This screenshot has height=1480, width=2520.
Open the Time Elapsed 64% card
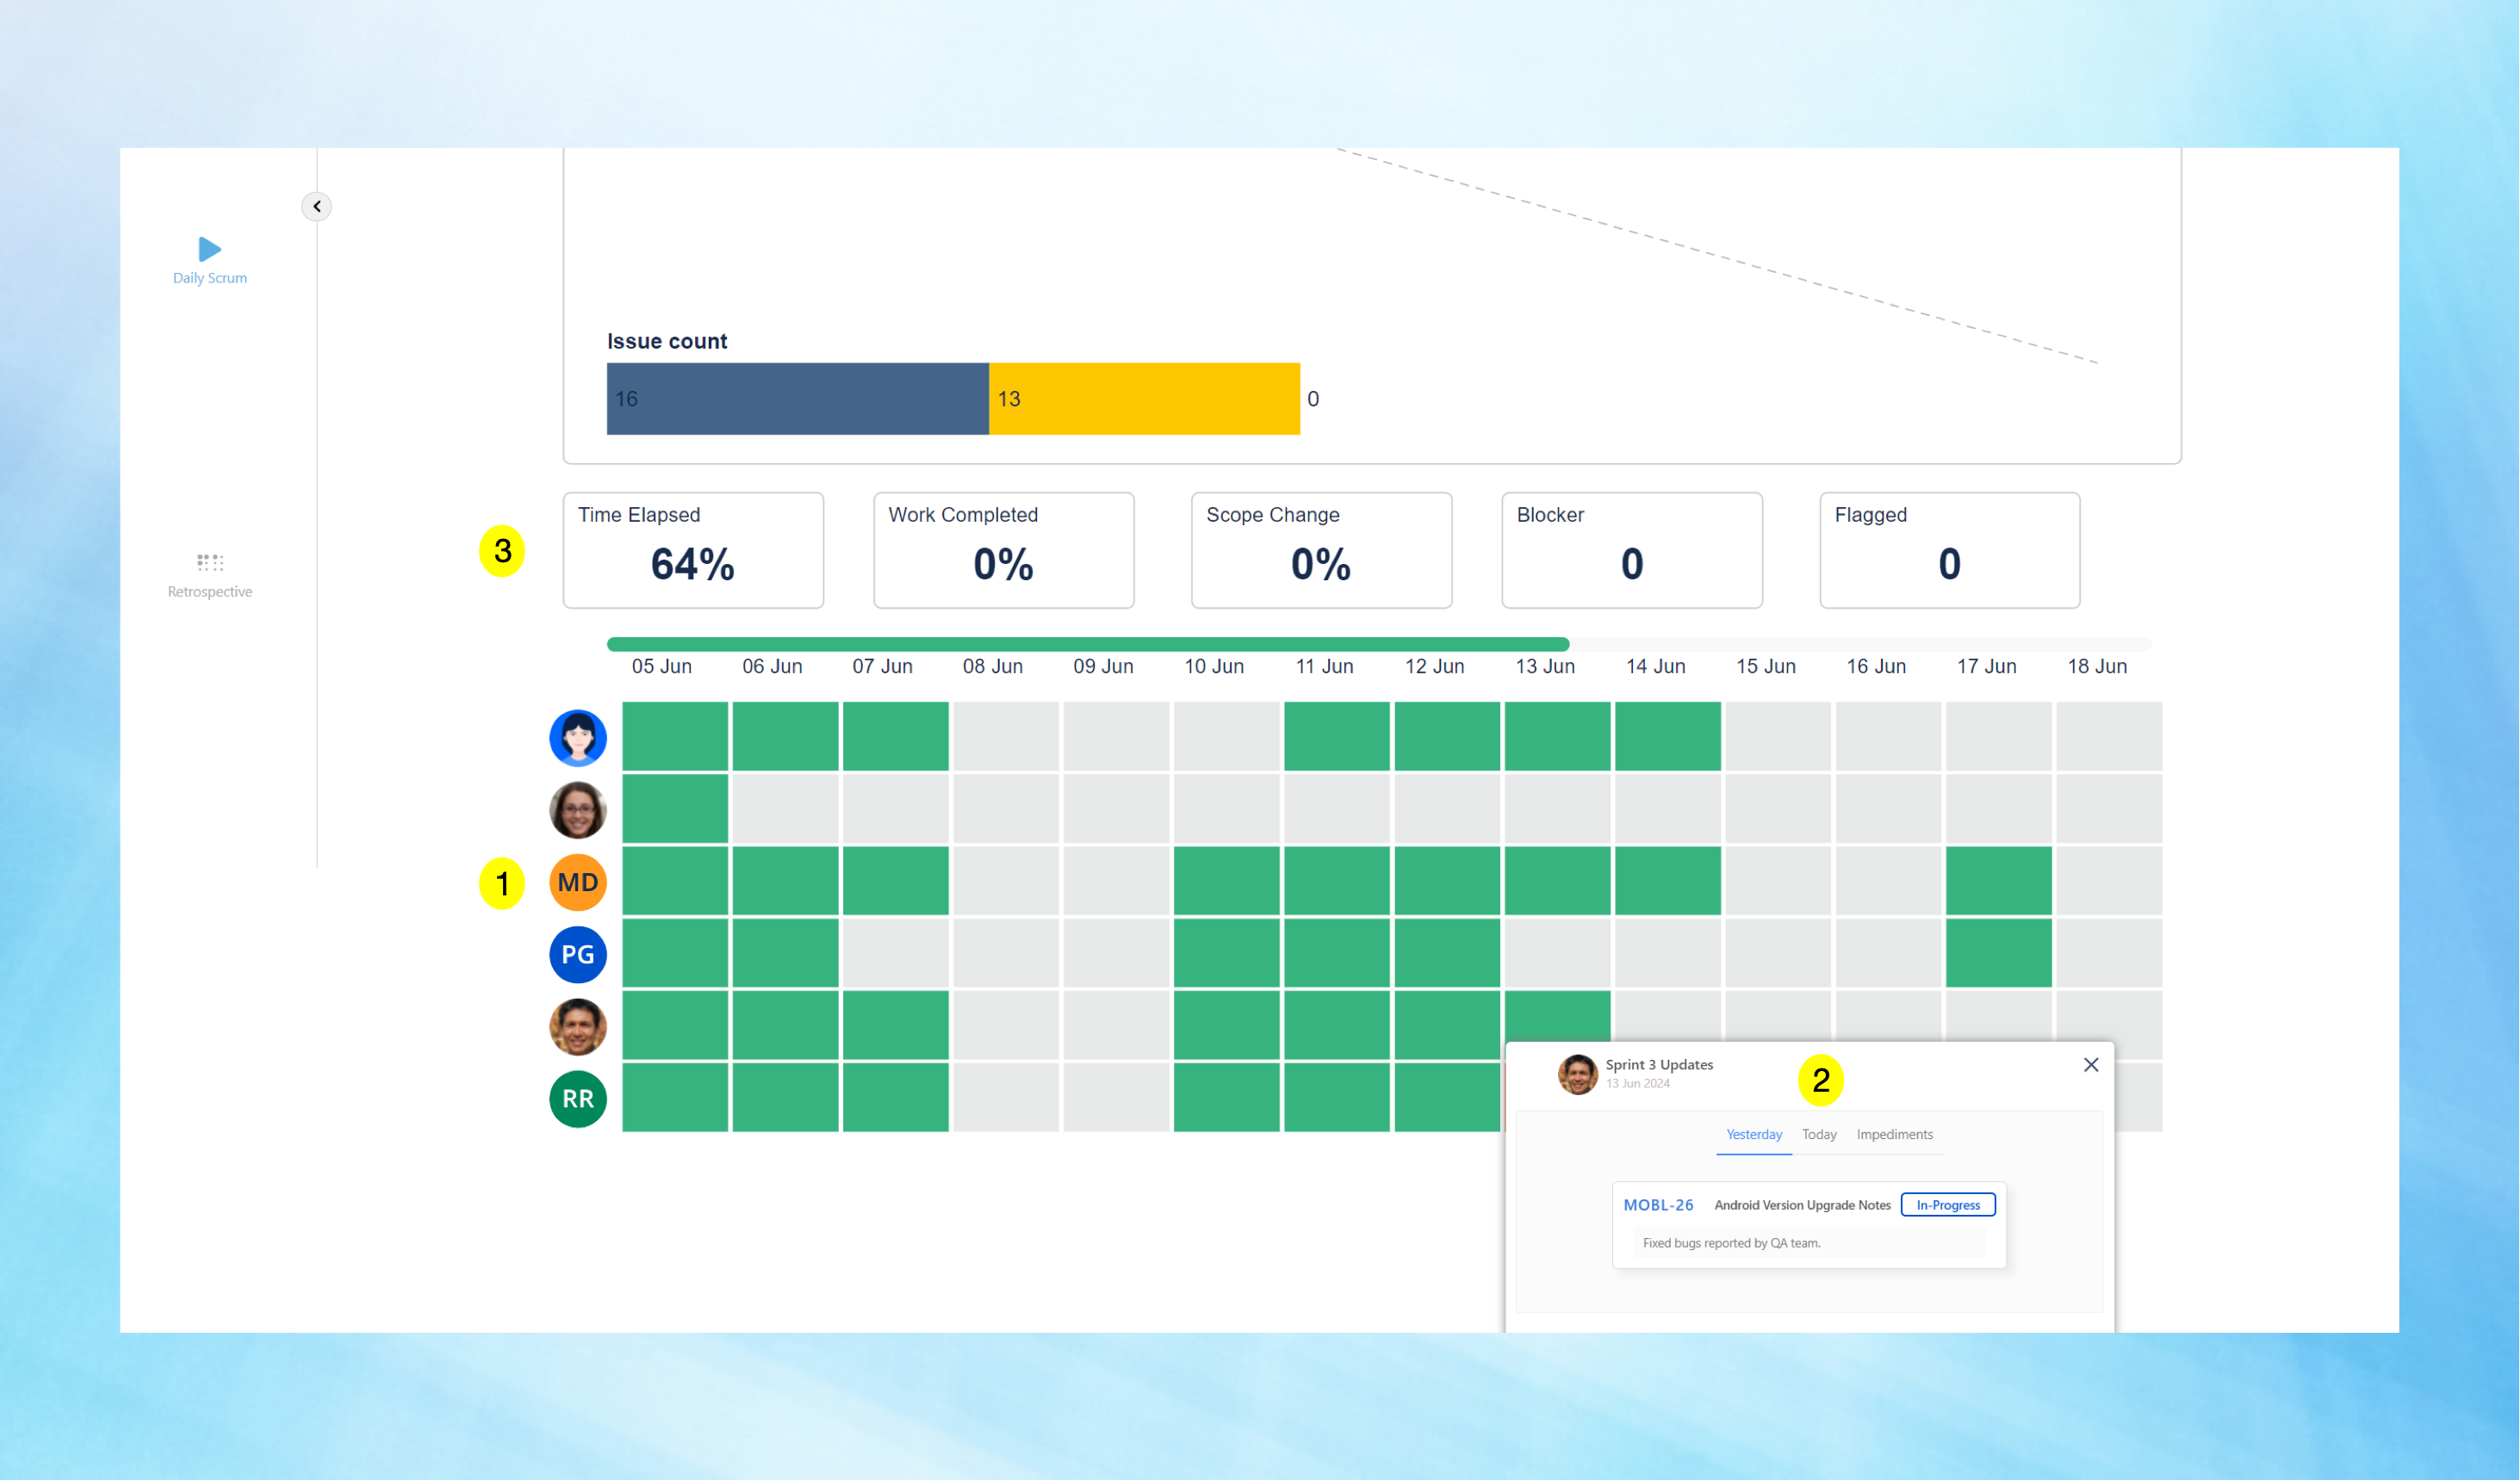(692, 550)
